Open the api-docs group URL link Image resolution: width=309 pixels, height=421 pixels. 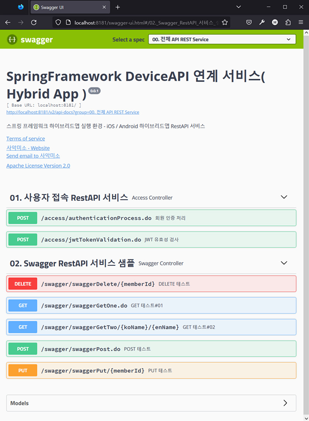73,112
